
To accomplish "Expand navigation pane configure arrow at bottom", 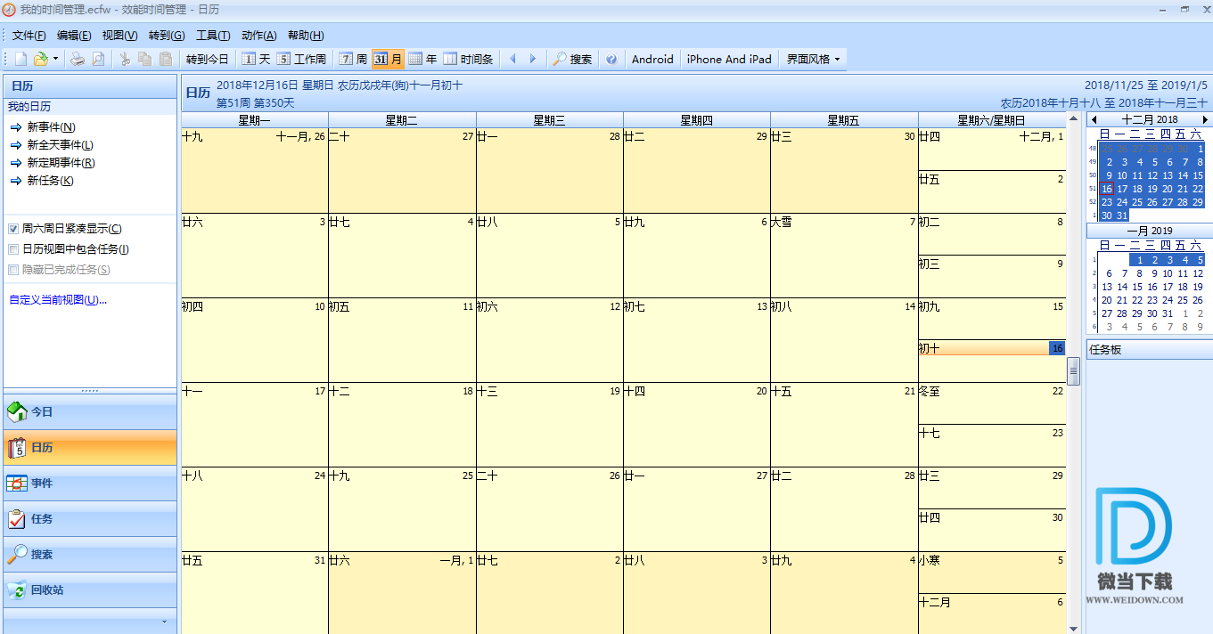I will click(x=163, y=621).
